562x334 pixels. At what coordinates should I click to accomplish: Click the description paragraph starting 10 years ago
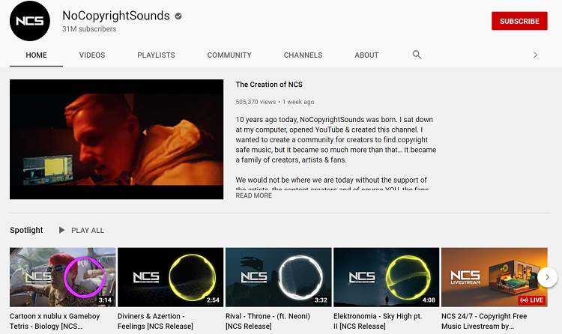point(336,140)
